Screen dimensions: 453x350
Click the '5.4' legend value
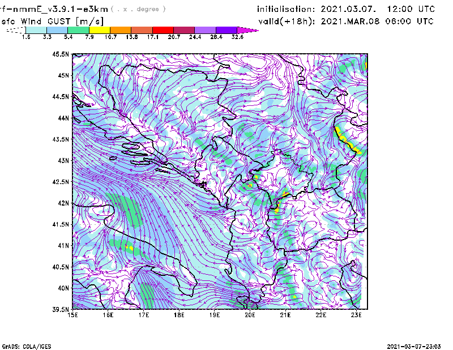click(x=68, y=37)
